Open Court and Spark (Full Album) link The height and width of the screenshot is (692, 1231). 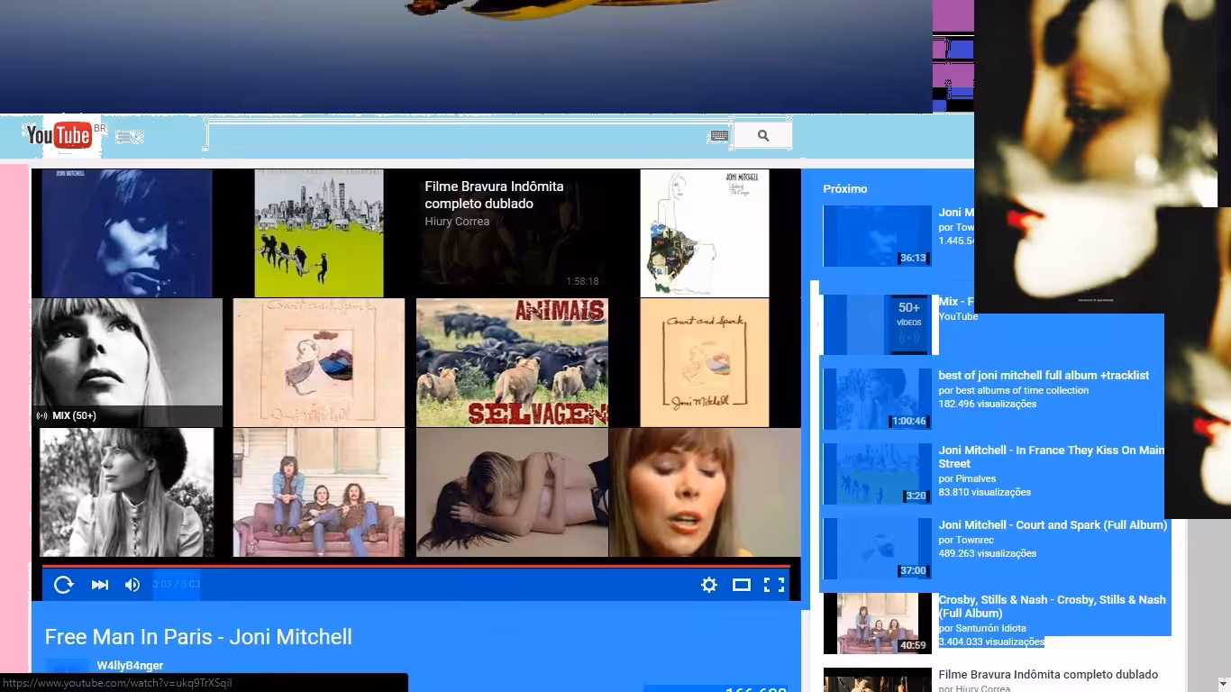(x=1053, y=525)
